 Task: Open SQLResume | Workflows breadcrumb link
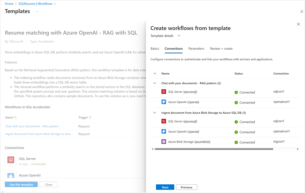36,4
